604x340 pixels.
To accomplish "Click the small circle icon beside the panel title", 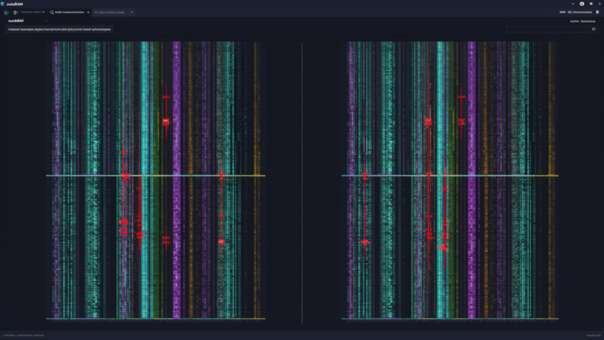I will (47, 21).
